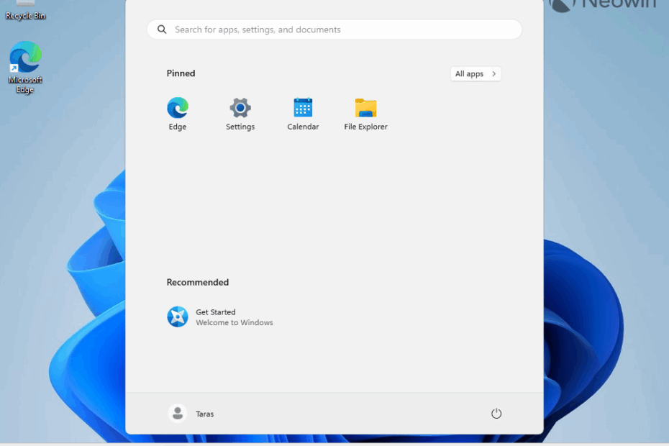Open the power options button
Viewport: 669px width, 446px height.
[x=496, y=414]
